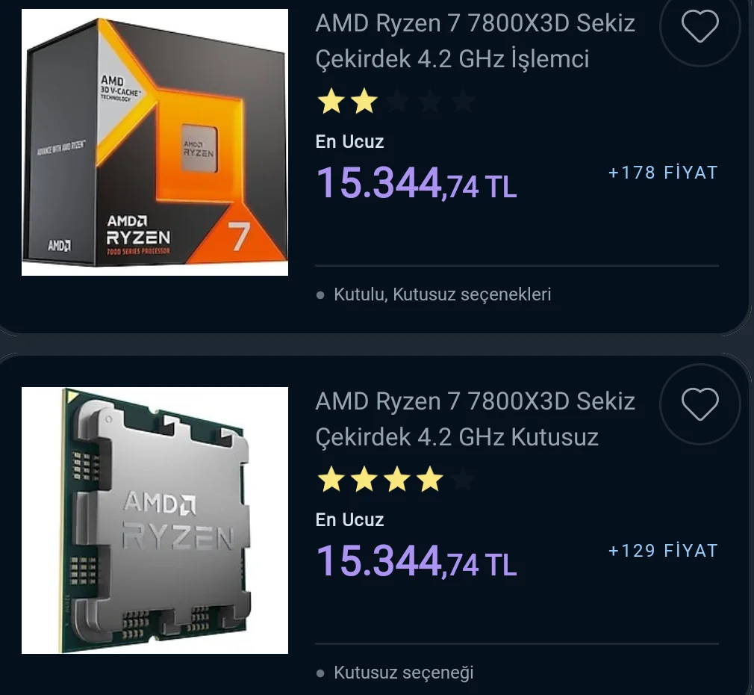Click the fourth yellow star on Kutusuz listing
The image size is (754, 695).
click(x=430, y=480)
